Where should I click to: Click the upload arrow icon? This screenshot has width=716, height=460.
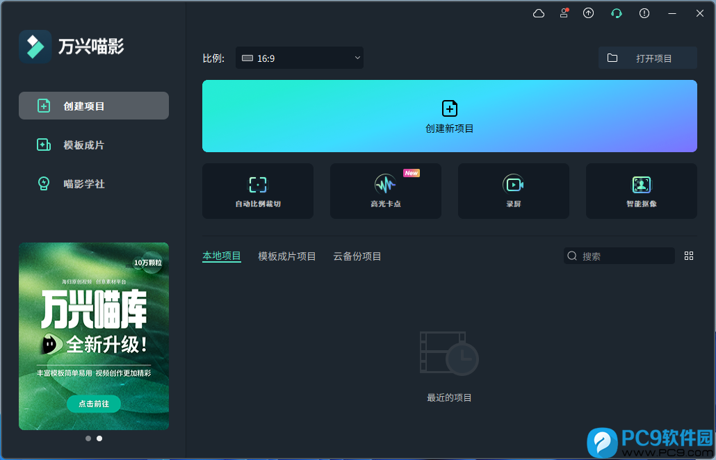589,13
